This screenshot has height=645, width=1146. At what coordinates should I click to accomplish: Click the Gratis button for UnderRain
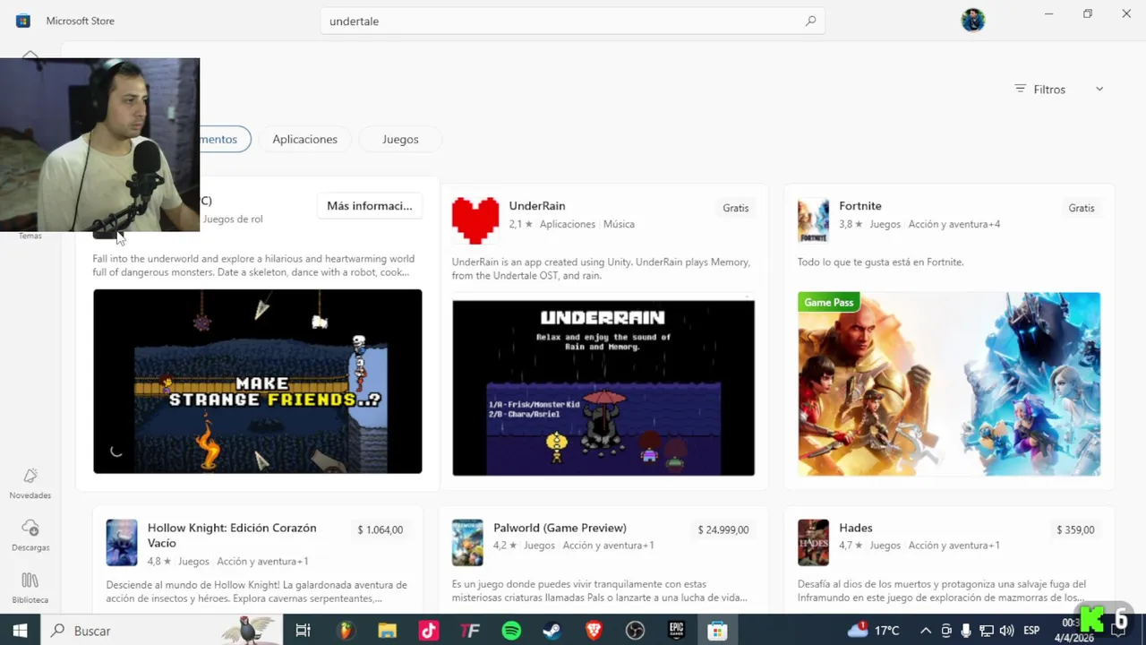pos(736,208)
